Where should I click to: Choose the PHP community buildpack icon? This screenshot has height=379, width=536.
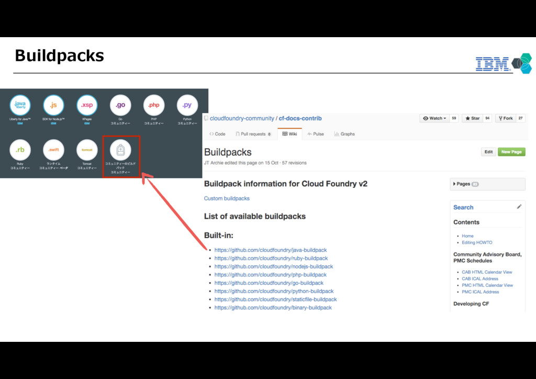[154, 105]
